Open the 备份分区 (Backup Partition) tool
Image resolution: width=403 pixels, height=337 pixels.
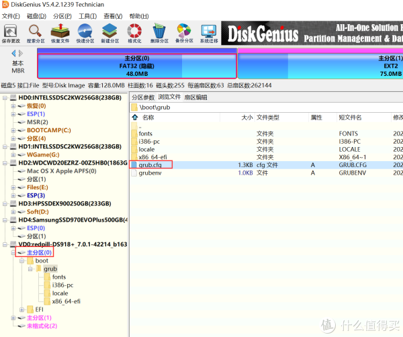click(183, 32)
